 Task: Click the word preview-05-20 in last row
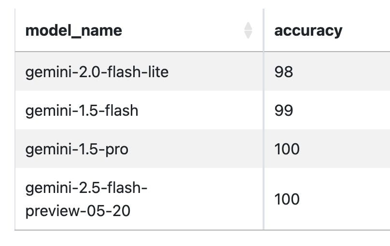78,211
